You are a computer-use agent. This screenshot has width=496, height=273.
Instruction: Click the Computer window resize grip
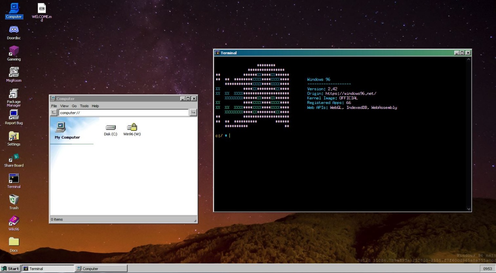point(195,222)
